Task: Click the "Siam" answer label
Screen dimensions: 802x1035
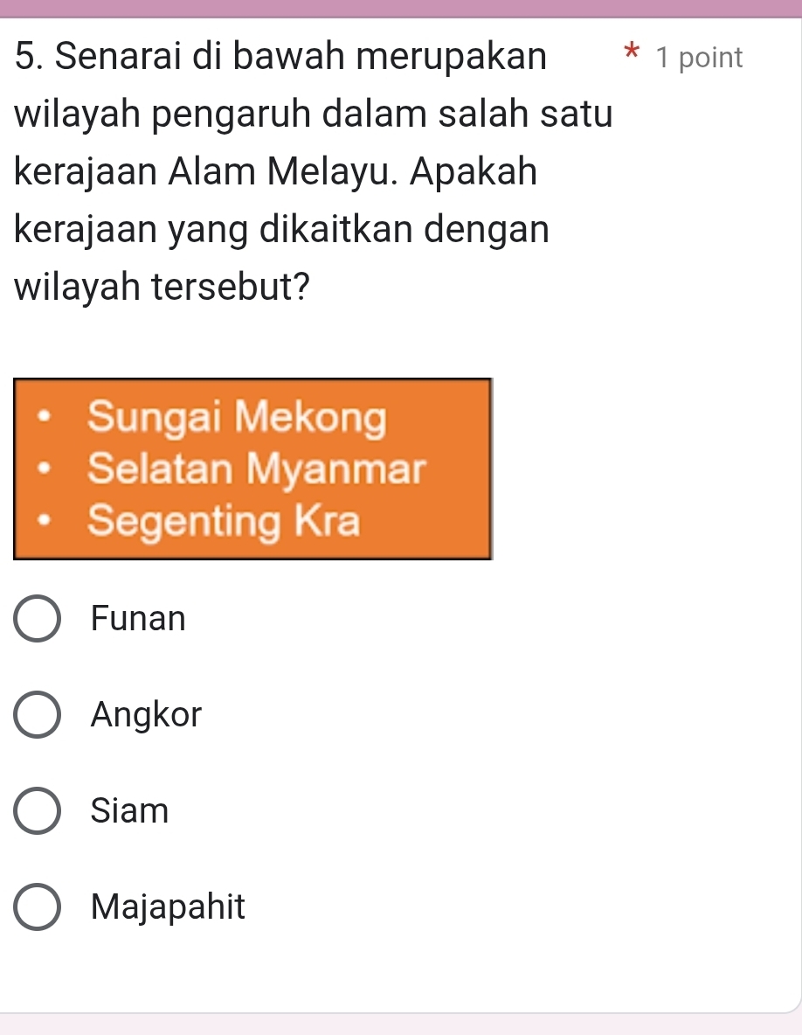Action: [129, 812]
